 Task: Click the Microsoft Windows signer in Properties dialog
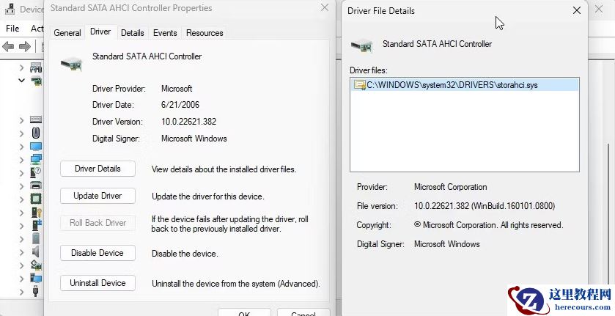tap(194, 139)
